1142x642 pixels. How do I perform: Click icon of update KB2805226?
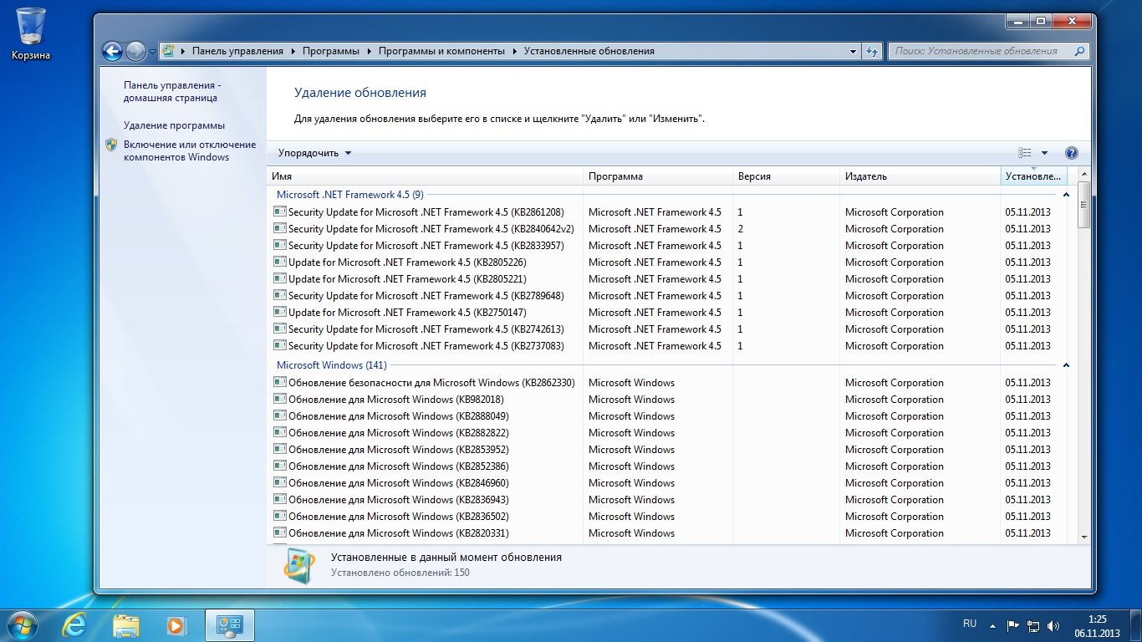(280, 262)
